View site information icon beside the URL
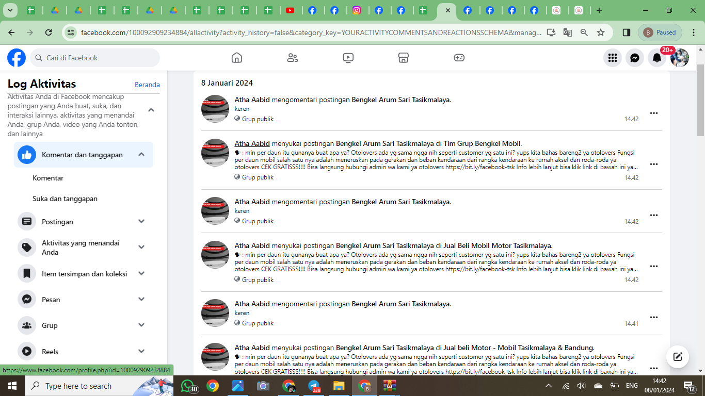705x396 pixels. (71, 32)
